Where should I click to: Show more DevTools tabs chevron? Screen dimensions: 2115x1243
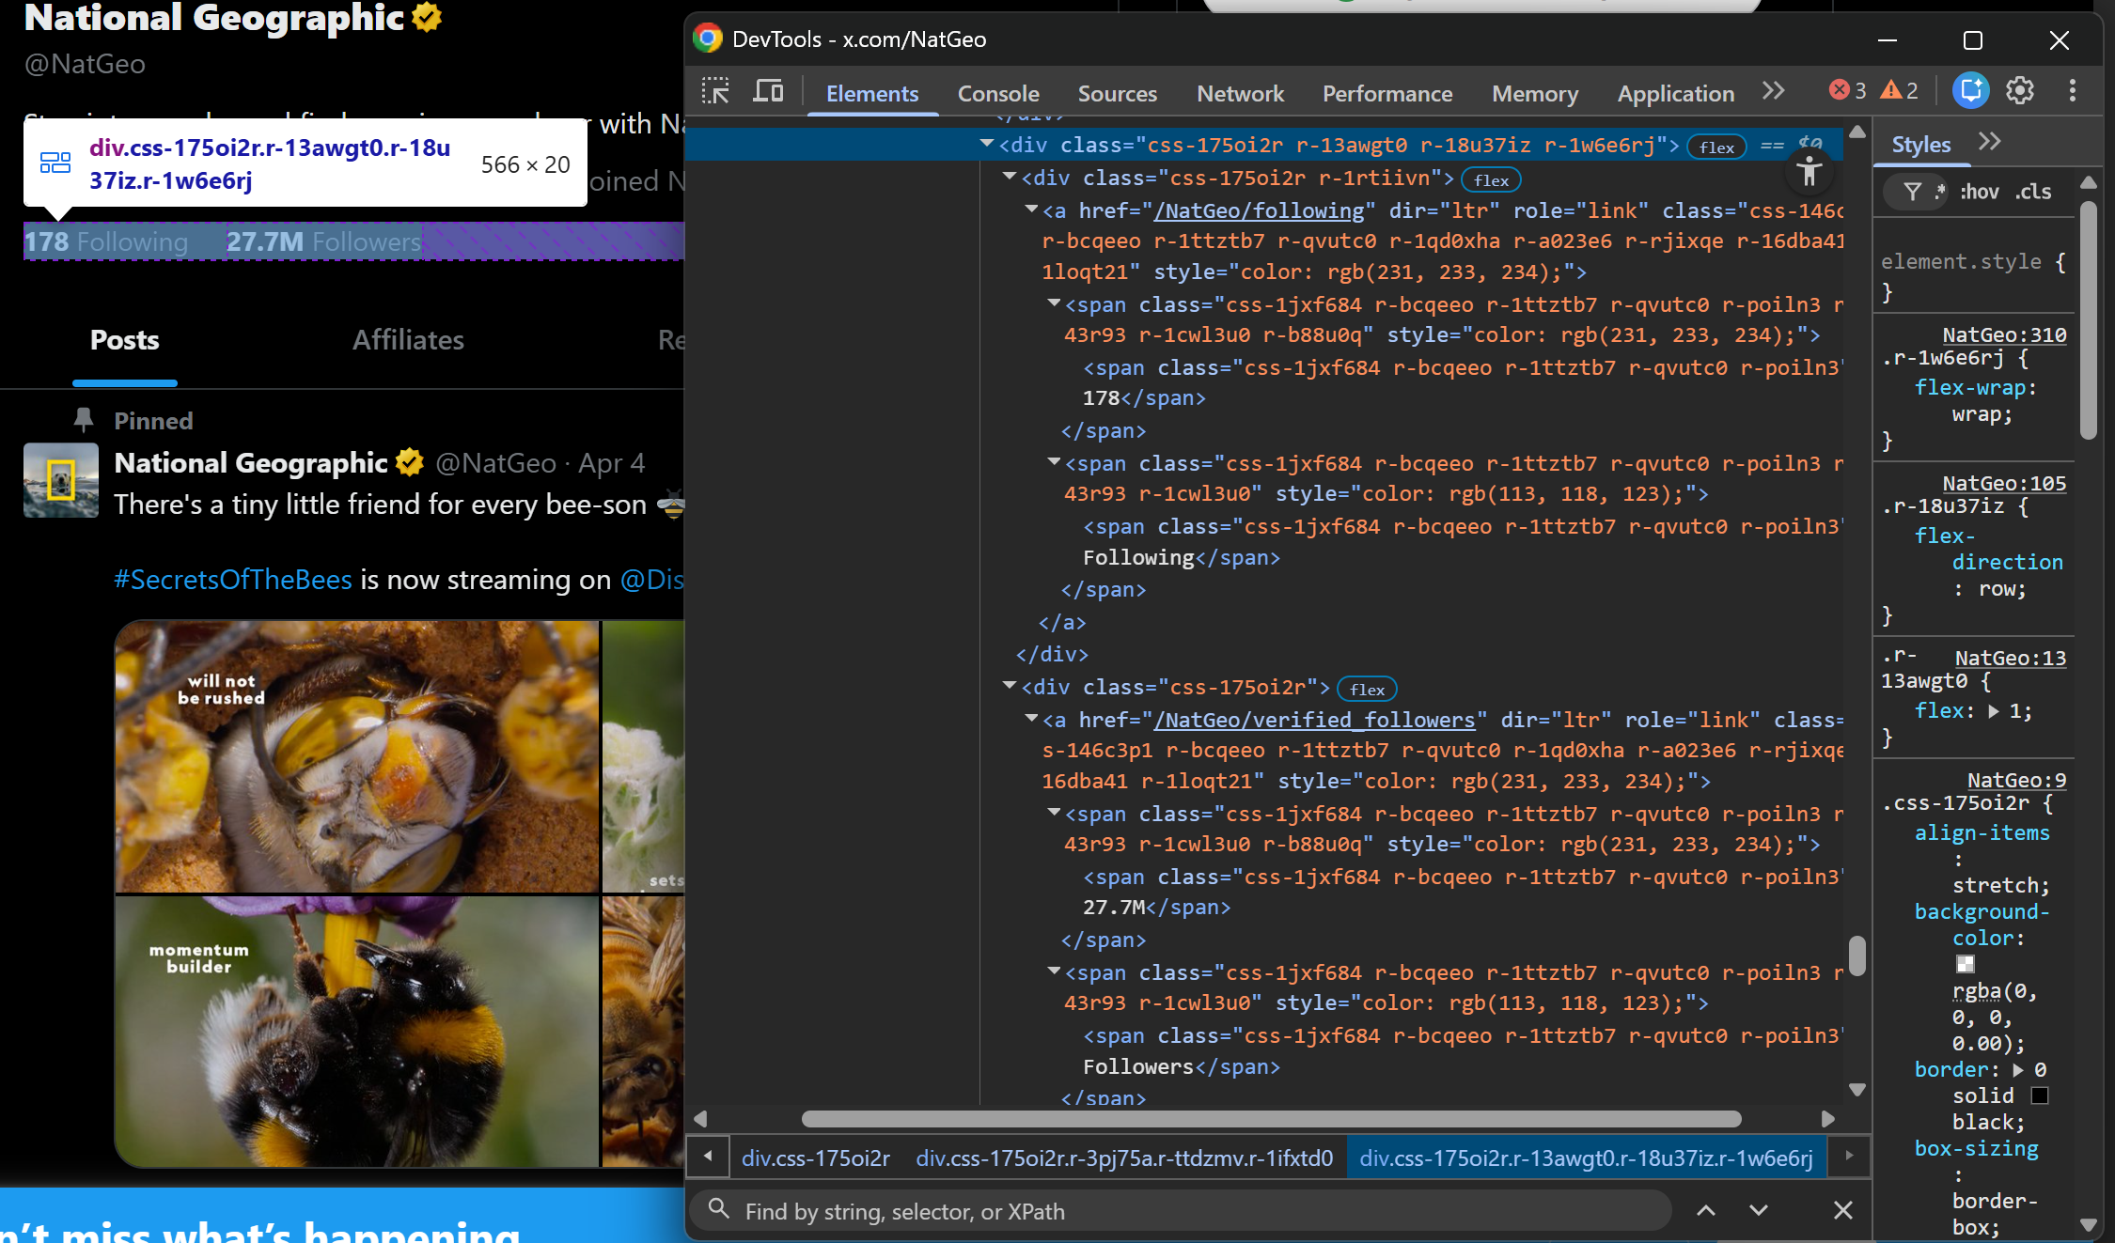[1773, 91]
